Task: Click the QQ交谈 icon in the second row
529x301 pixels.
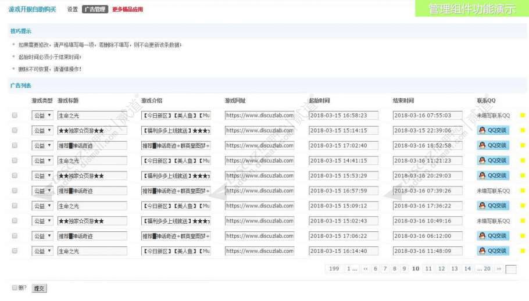Action: pyautogui.click(x=493, y=130)
